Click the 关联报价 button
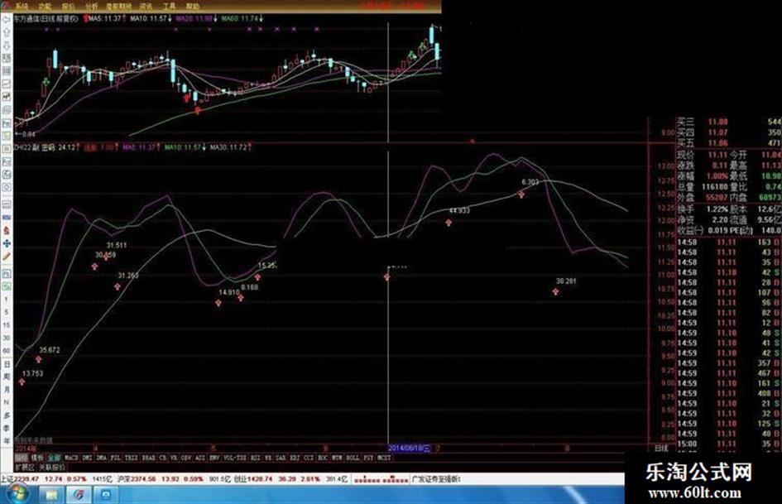The width and height of the screenshot is (782, 504). pos(52,468)
